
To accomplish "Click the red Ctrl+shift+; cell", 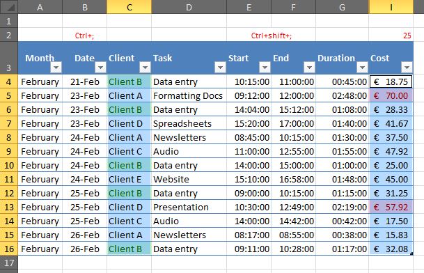I will coord(272,36).
